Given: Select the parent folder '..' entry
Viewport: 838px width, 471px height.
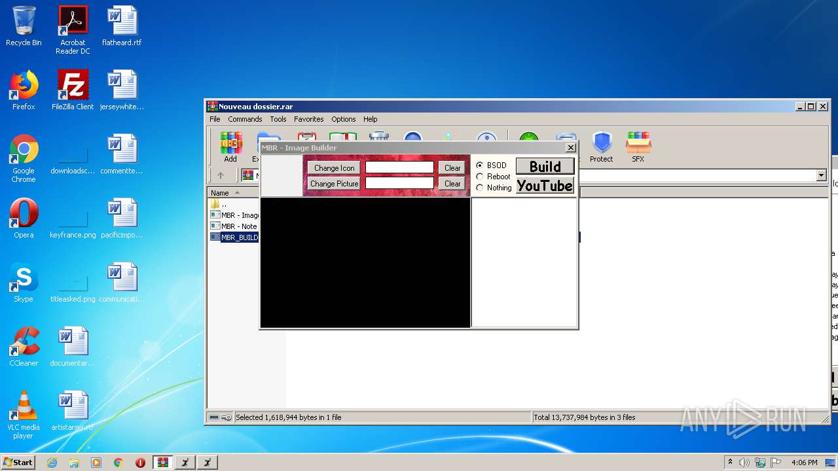Looking at the screenshot, I should click(x=219, y=204).
